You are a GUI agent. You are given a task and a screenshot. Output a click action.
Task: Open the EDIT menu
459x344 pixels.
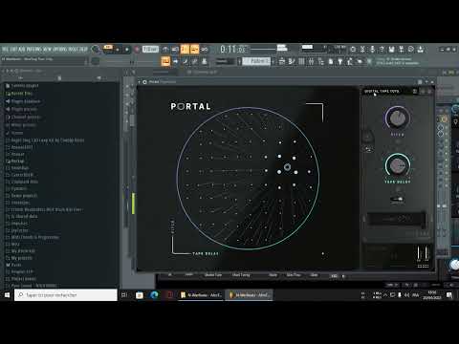click(13, 50)
